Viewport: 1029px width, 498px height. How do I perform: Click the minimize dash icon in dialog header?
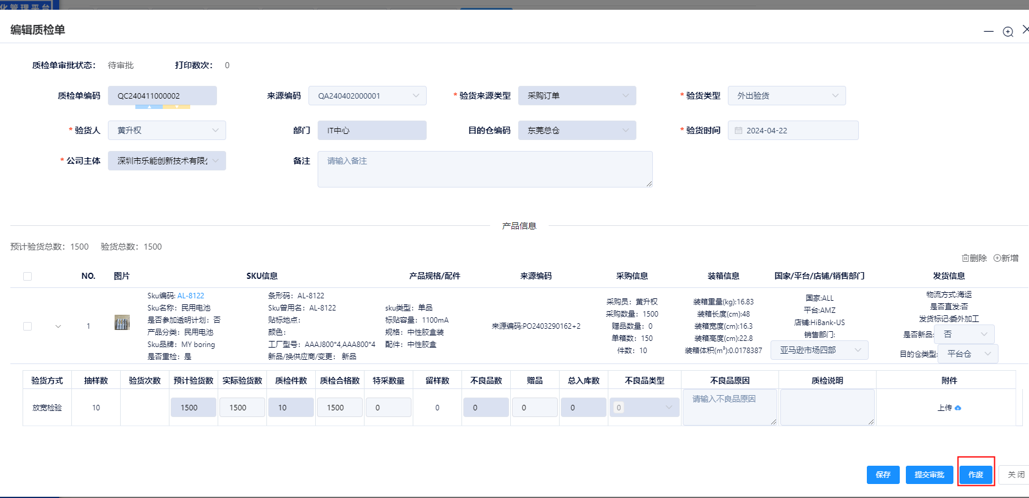pyautogui.click(x=988, y=32)
